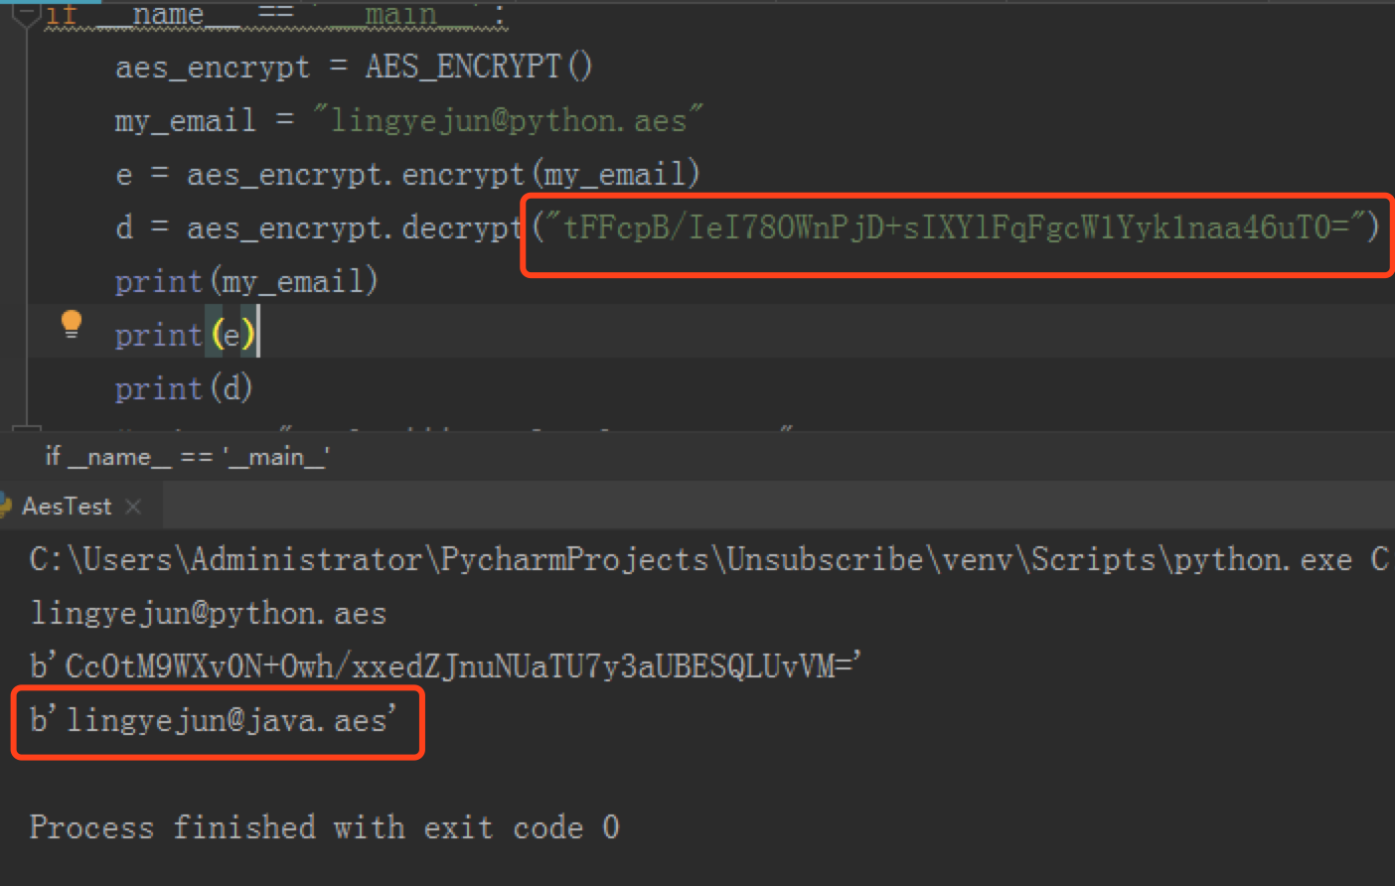The height and width of the screenshot is (886, 1395).
Task: Click the print(my_email) line
Action: pyautogui.click(x=245, y=280)
